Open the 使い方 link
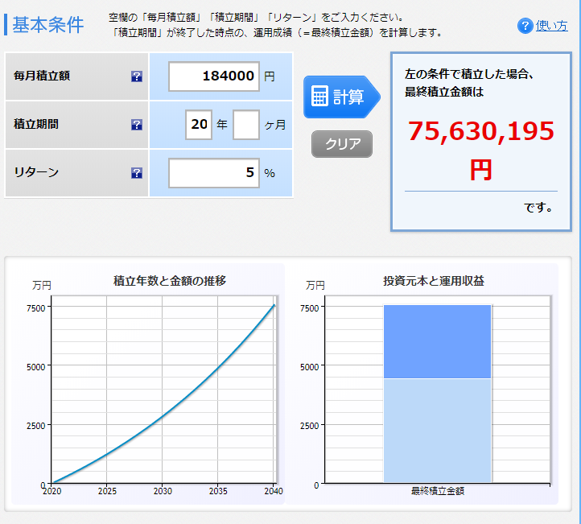This screenshot has height=524, width=581. (x=551, y=26)
